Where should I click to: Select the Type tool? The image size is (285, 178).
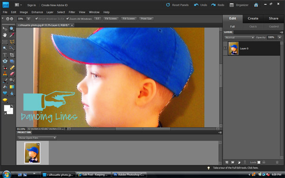(5, 55)
